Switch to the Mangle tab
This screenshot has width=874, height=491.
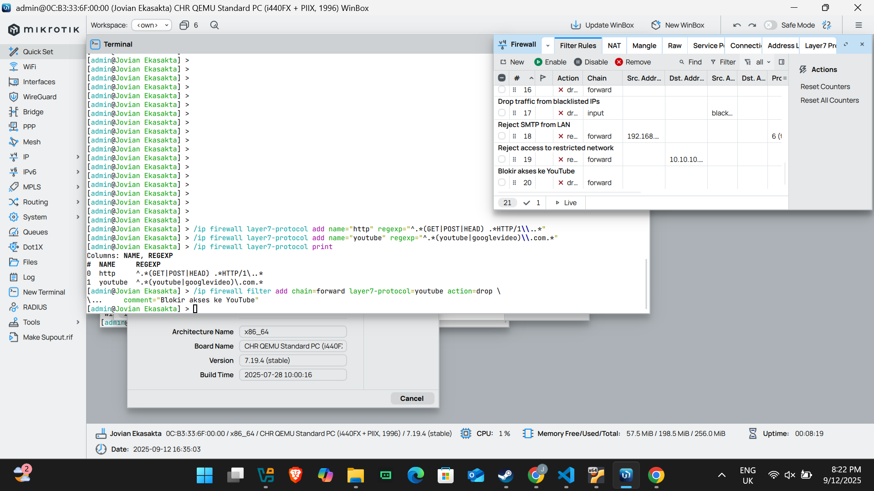[644, 45]
